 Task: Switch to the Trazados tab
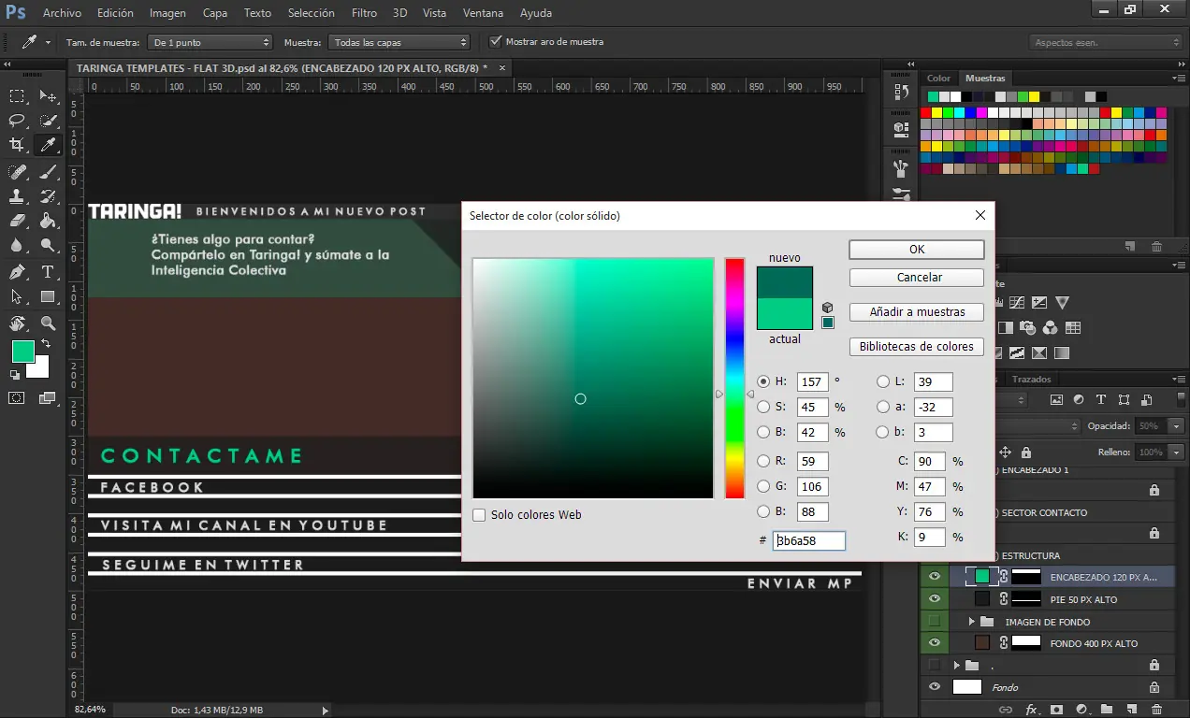tap(1031, 380)
